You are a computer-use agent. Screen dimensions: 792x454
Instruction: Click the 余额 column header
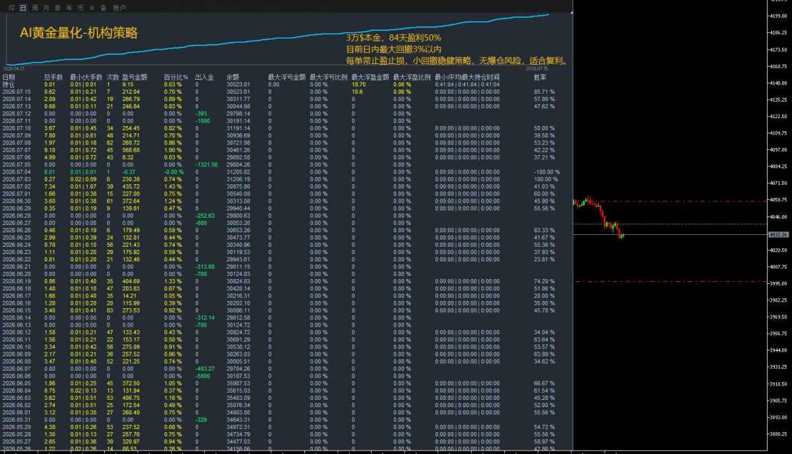[x=232, y=78]
